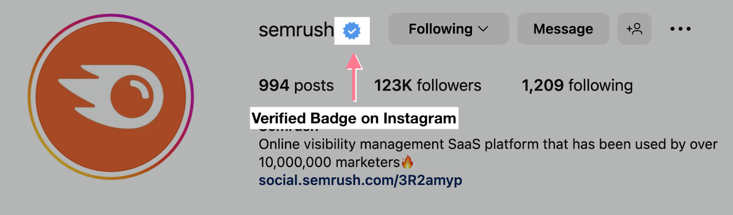
Task: Click the add person suggestions icon
Action: click(x=635, y=29)
